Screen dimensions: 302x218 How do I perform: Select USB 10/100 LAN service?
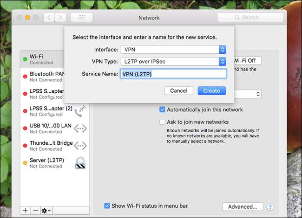click(x=55, y=128)
